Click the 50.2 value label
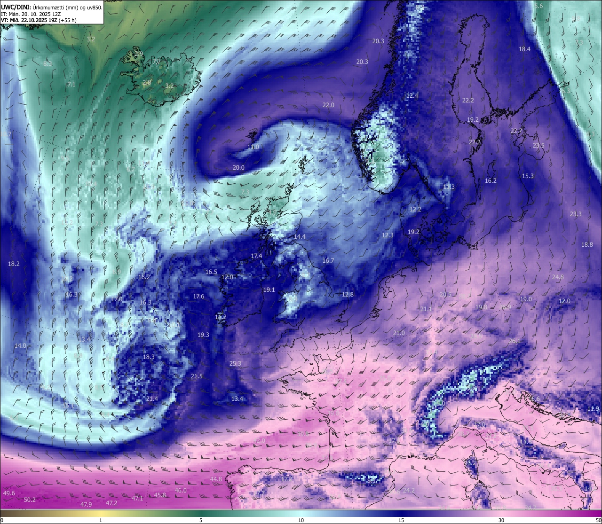Image resolution: width=602 pixels, height=524 pixels. (x=30, y=500)
